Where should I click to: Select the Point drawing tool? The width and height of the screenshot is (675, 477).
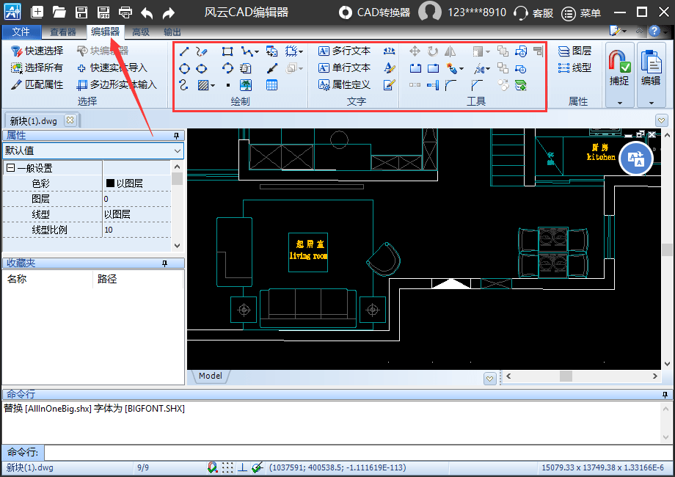click(x=227, y=85)
